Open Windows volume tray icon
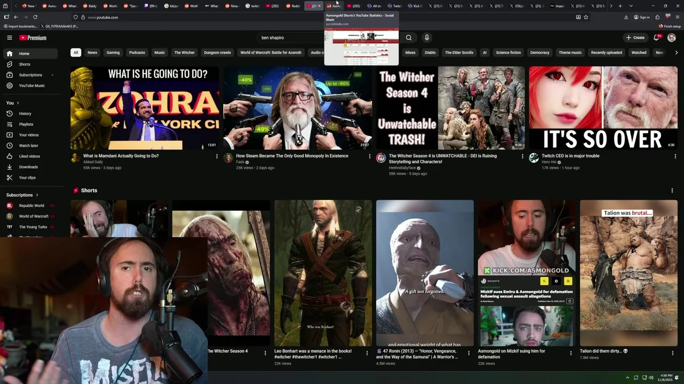684x384 pixels. coord(651,378)
